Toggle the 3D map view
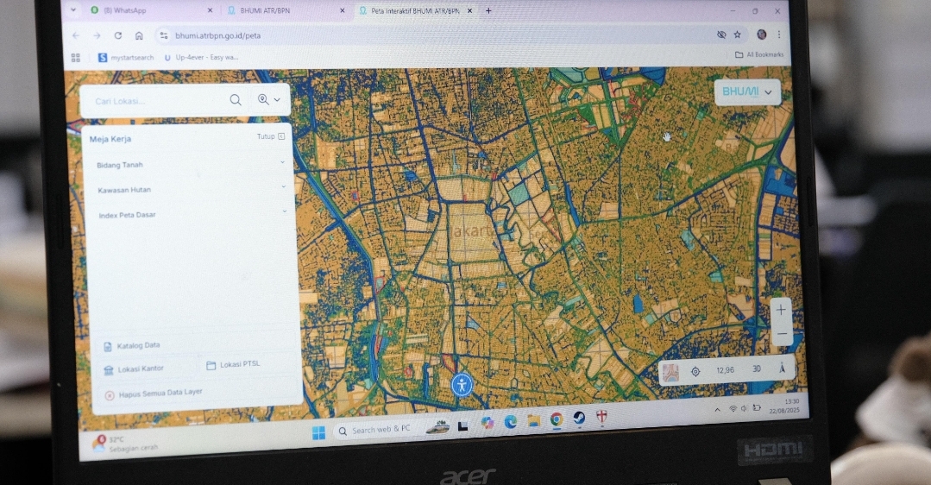This screenshot has height=485, width=931. pos(756,369)
